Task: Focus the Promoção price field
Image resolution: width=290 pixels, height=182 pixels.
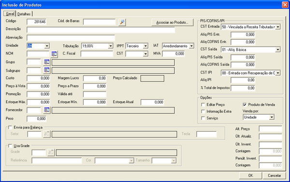Action: (x=39, y=94)
